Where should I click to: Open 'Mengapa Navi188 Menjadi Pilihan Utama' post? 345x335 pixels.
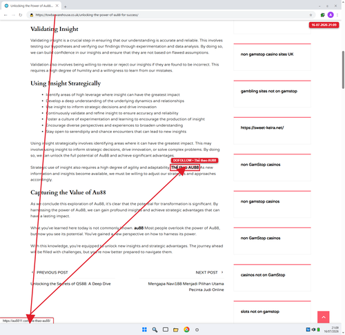(186, 287)
